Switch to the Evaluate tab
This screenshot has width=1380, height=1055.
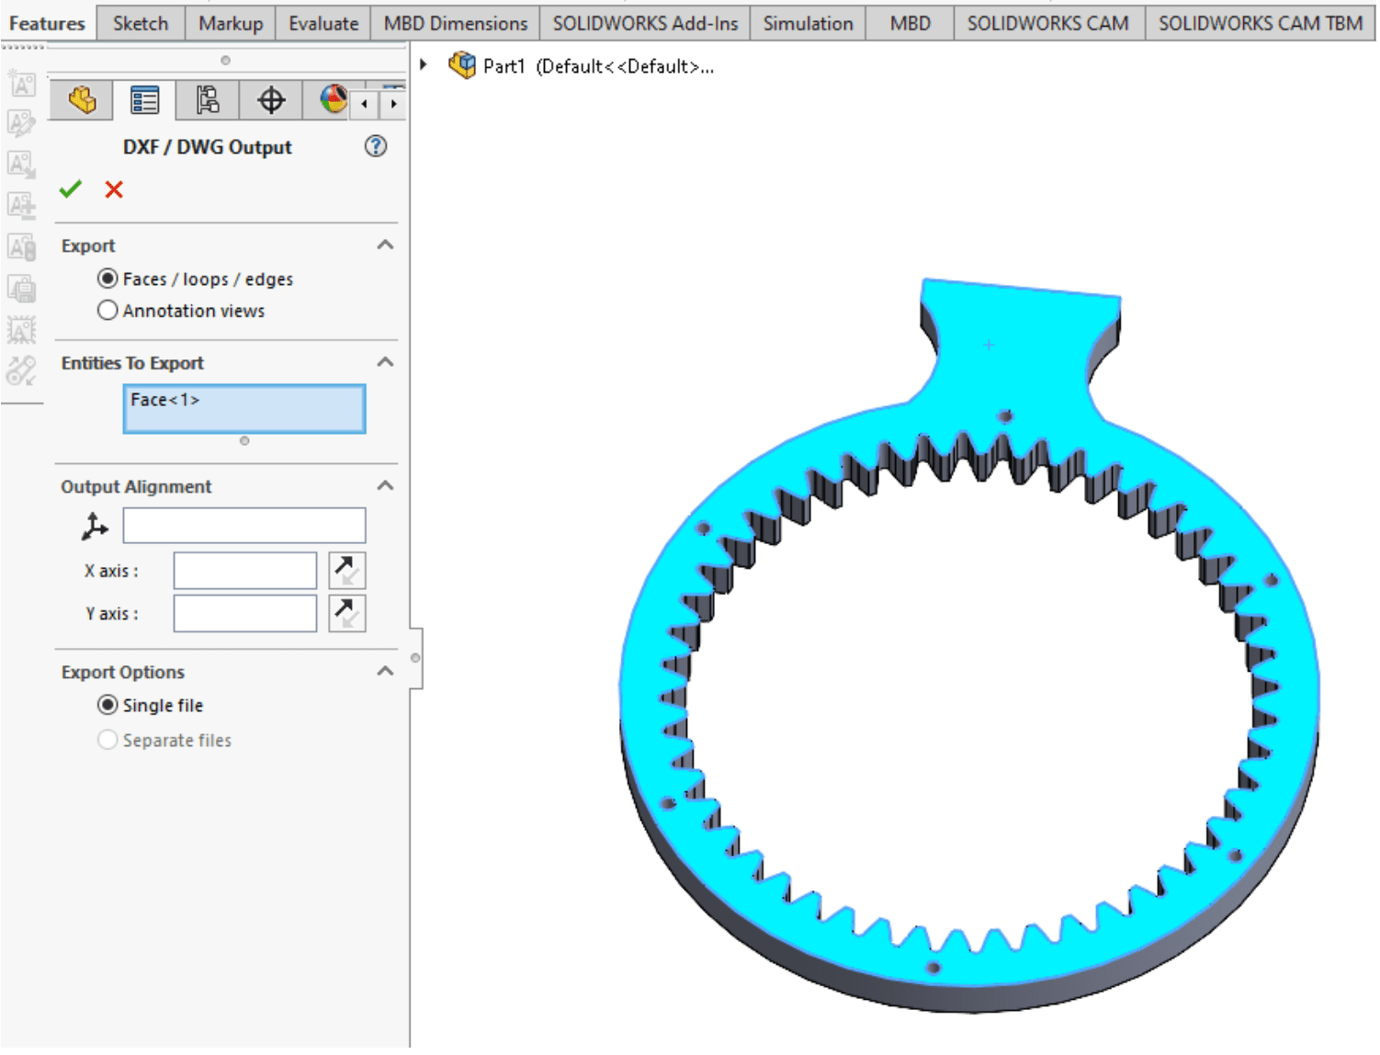[323, 23]
